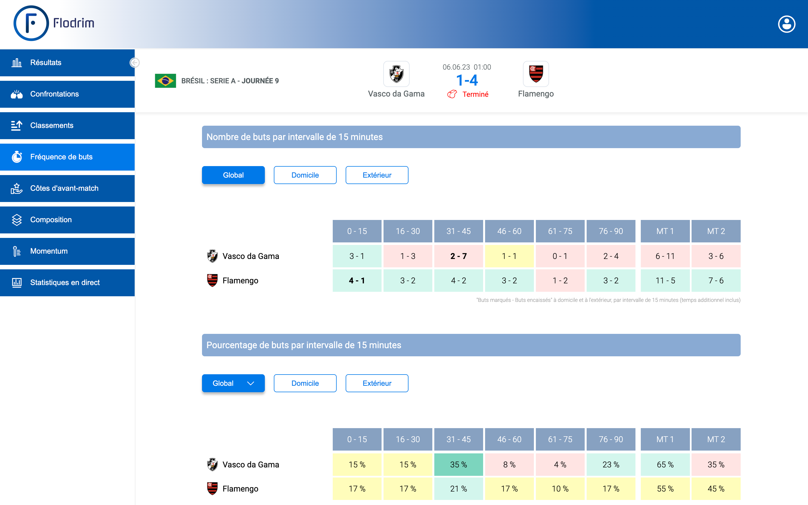Screen dimensions: 808x505
Task: Click the Flamengo crest in match header
Action: coord(536,74)
